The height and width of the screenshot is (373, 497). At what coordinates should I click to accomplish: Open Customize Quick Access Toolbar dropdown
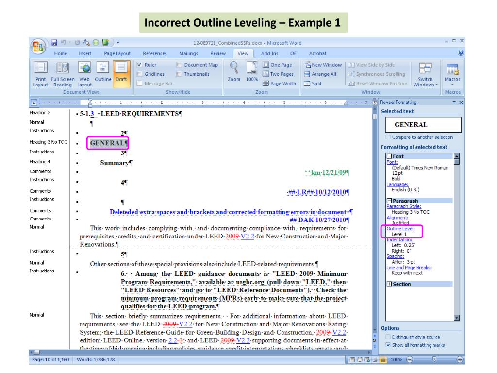pyautogui.click(x=118, y=42)
